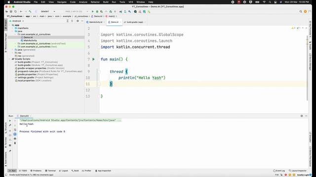Viewport: 316px width, 177px height.
Task: Click the orange notification avatar icon
Action: point(305,12)
